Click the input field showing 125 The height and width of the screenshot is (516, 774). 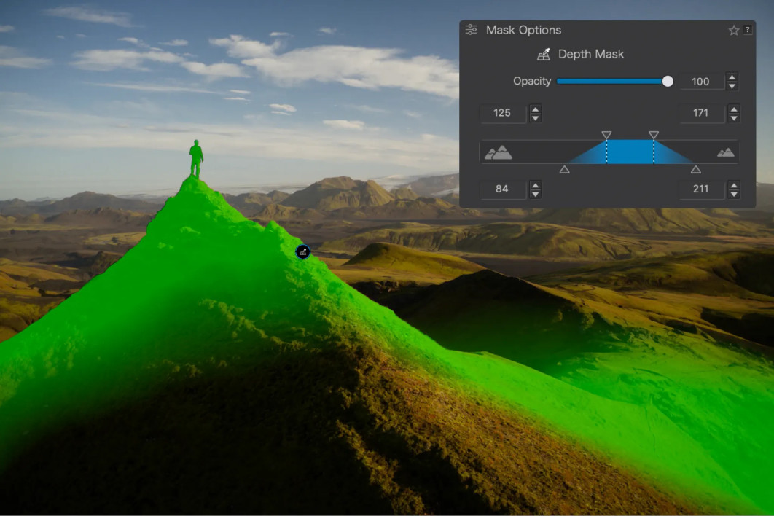coord(502,113)
